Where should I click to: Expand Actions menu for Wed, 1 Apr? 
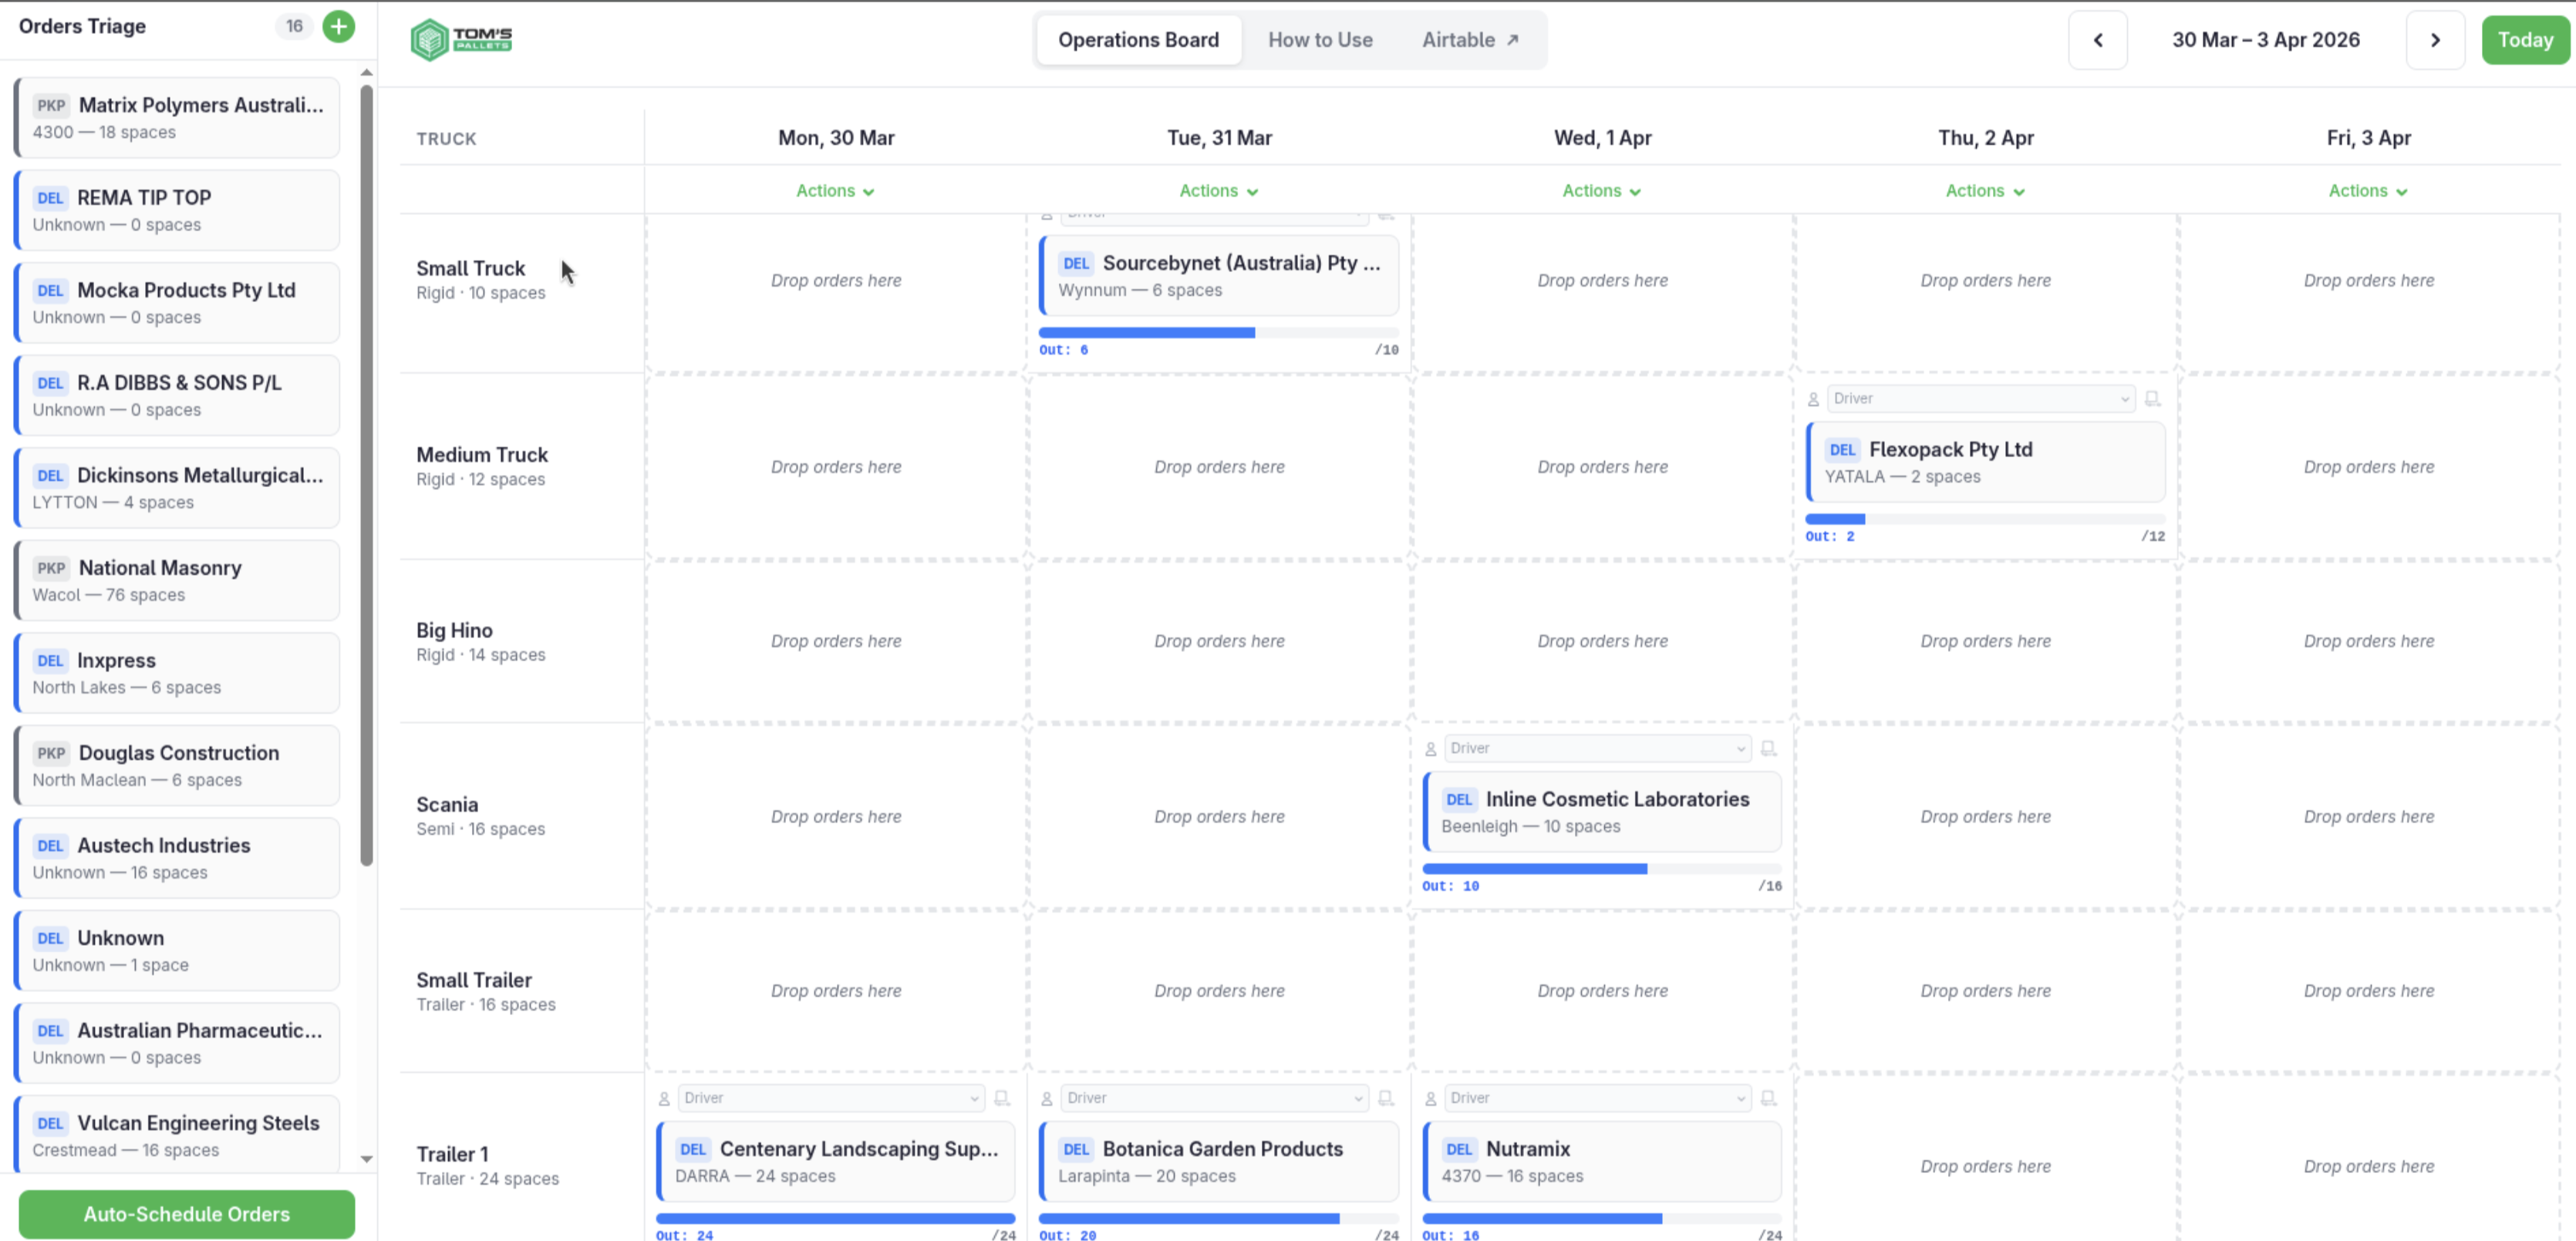[1601, 191]
